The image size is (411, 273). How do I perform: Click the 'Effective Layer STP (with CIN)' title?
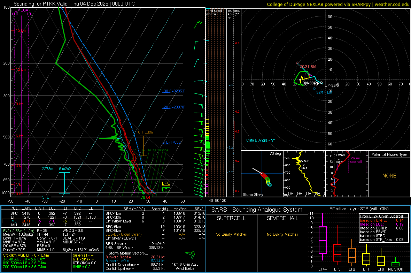pos(359,209)
